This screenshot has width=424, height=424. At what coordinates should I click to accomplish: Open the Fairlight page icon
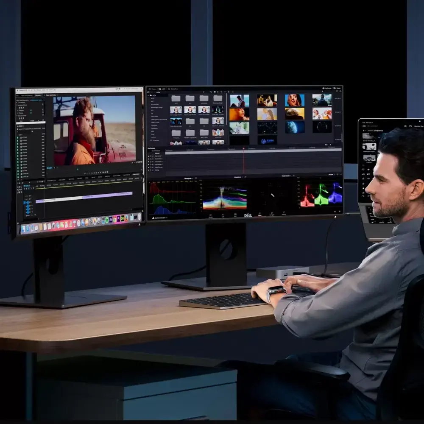tap(272, 214)
